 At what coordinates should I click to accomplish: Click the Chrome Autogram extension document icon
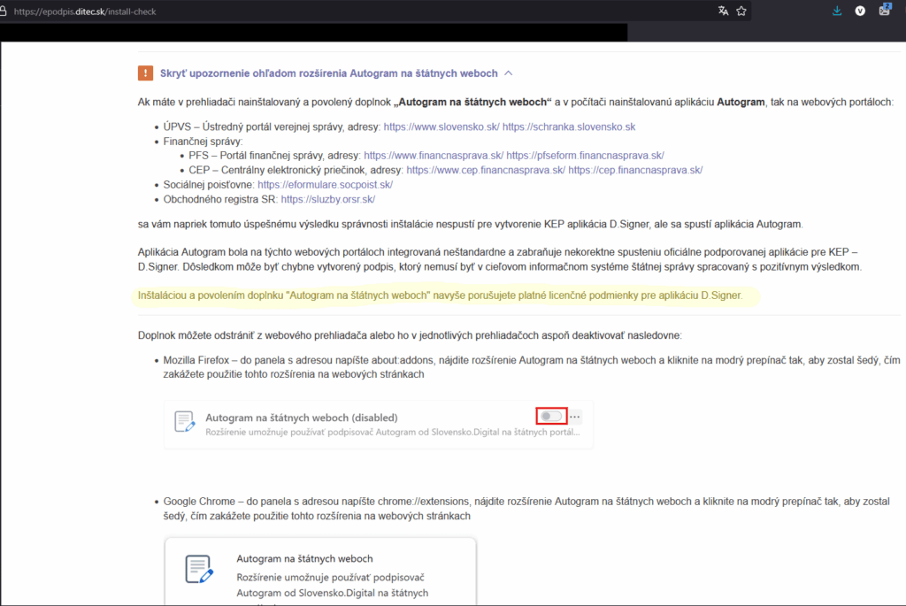[199, 569]
